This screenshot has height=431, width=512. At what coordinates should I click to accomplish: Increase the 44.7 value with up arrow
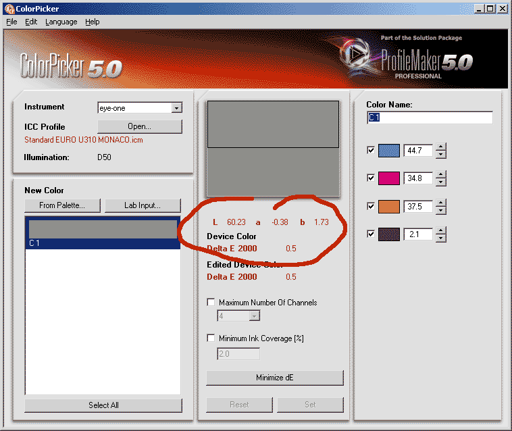441,147
